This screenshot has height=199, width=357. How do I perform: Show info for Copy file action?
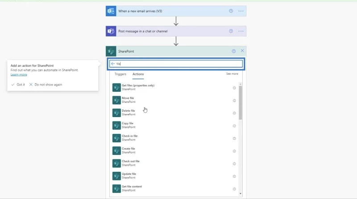(234, 126)
